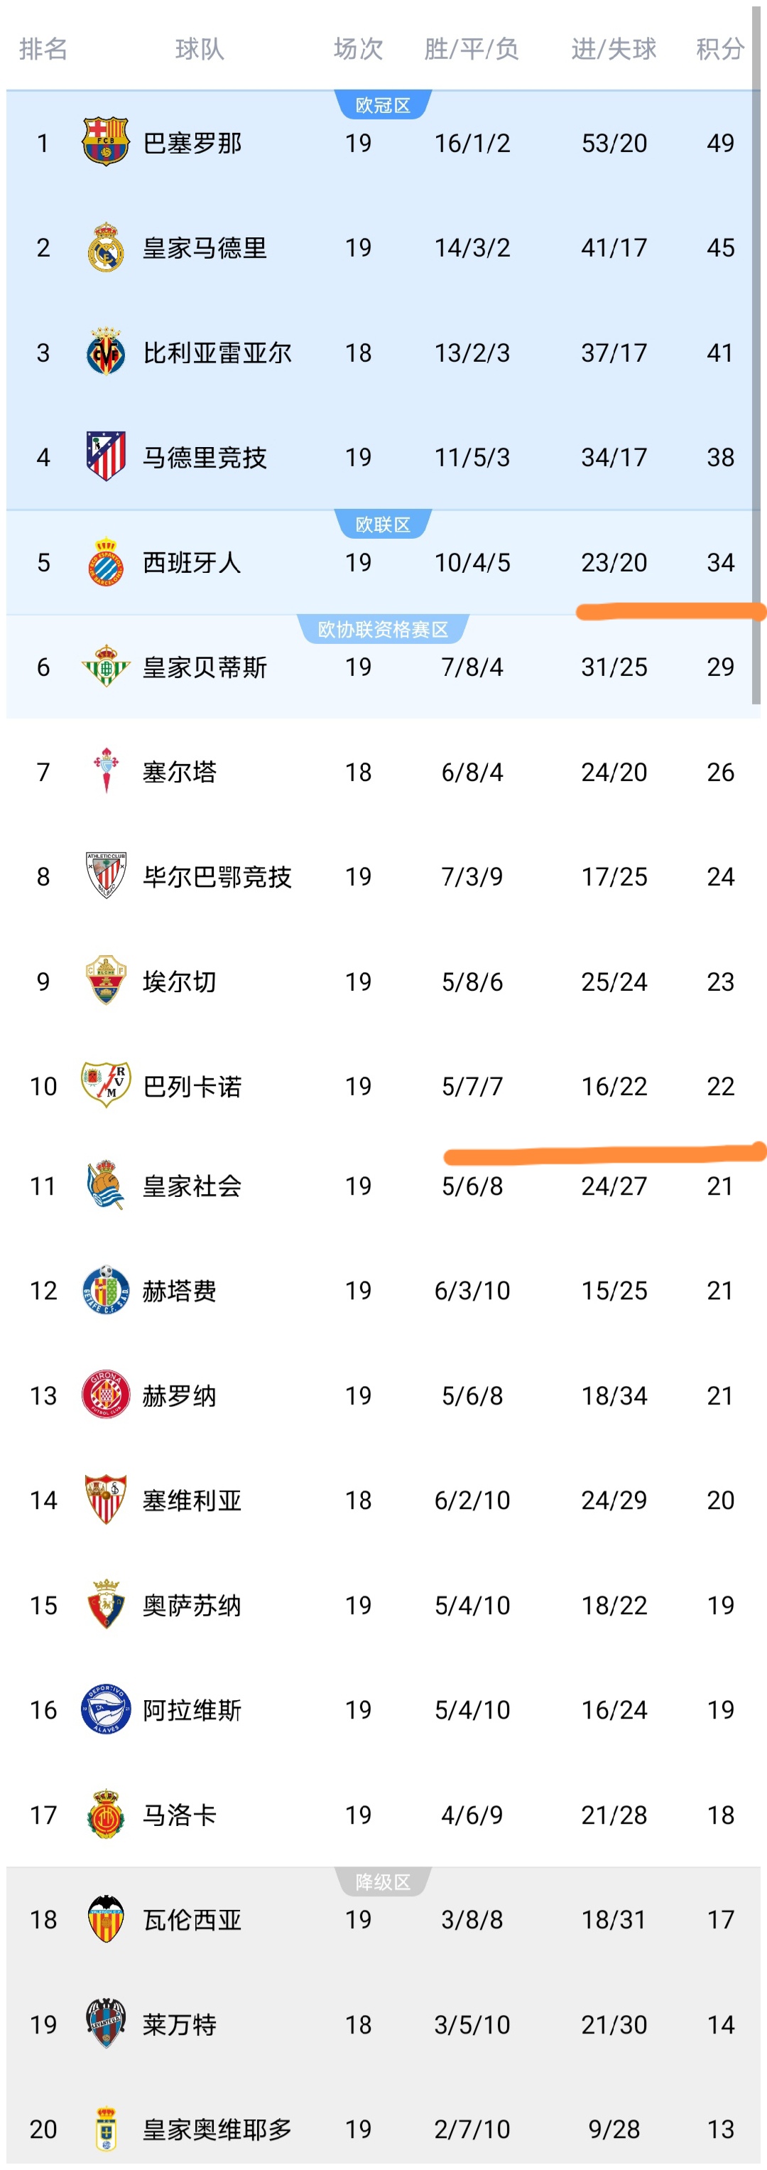Click the 欧协联资格赛区 label
The image size is (767, 2170).
click(x=383, y=629)
